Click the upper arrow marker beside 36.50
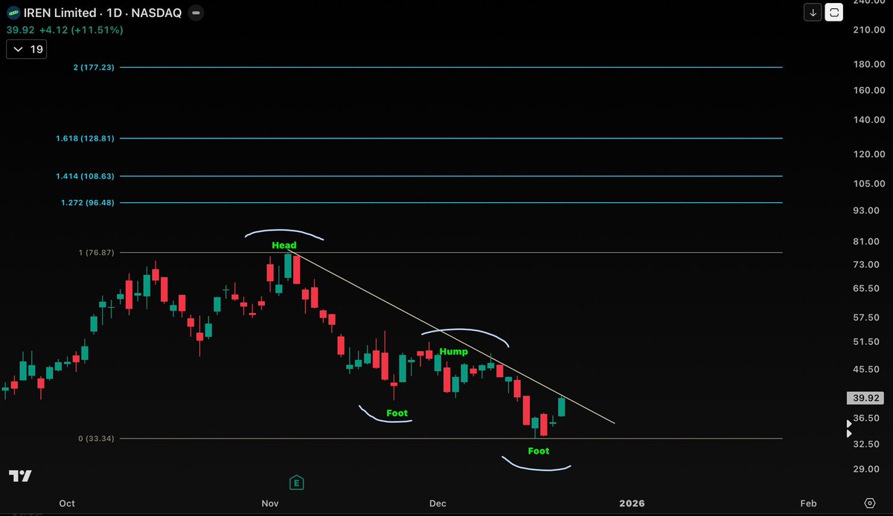 [x=849, y=424]
